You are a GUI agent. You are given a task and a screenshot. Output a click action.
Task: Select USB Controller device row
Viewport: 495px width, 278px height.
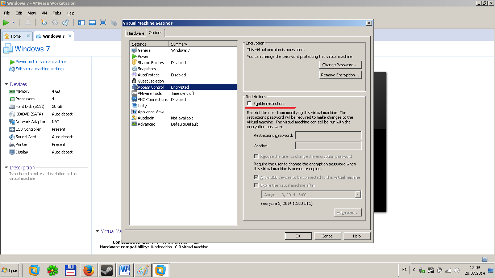point(28,129)
